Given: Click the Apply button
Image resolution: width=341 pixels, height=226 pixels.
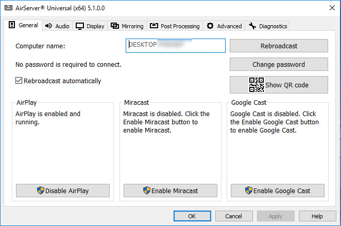Looking at the screenshot, I should click(276, 216).
